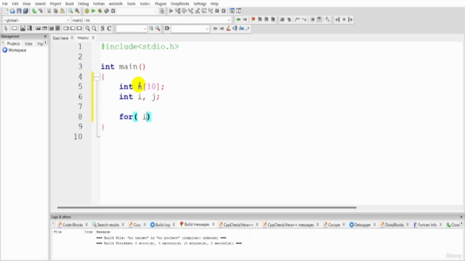
Task: Click the C toolbar button
Action: (x=109, y=28)
